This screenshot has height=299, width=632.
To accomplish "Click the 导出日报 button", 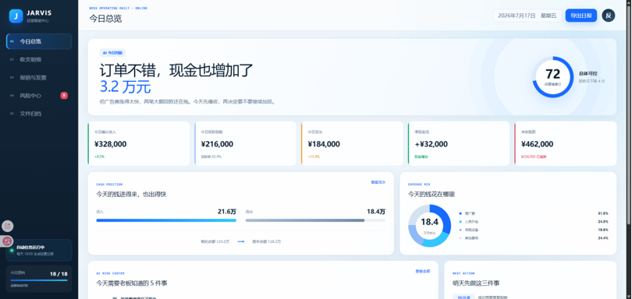I will tap(581, 16).
